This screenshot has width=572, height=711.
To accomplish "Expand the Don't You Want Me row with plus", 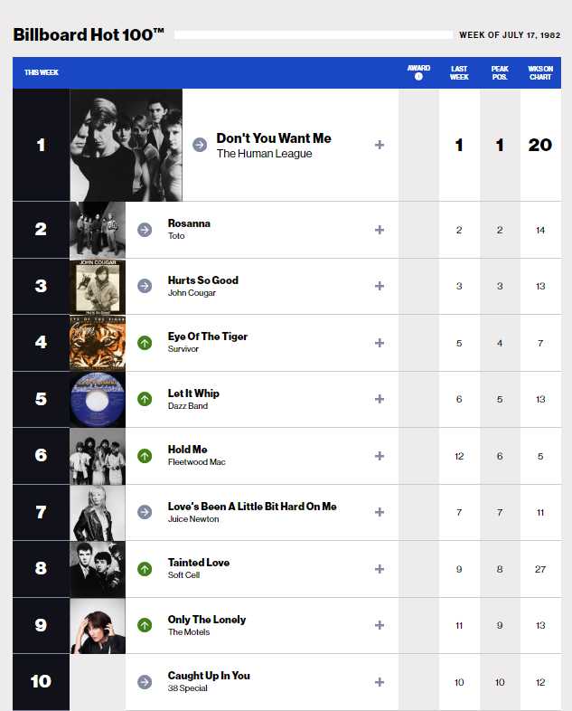I will click(380, 145).
